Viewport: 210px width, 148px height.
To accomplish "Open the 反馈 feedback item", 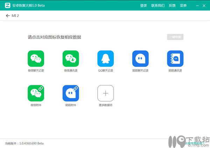I will [172, 6].
